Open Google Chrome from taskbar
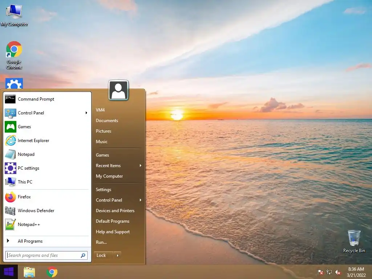Viewport: 372px width, 279px height. point(52,272)
